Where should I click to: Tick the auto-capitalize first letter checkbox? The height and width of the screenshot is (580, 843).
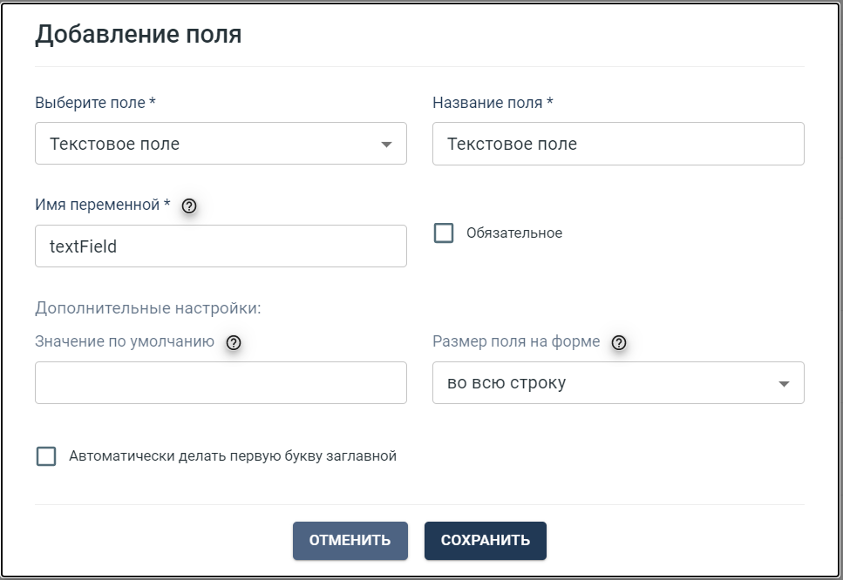(46, 456)
